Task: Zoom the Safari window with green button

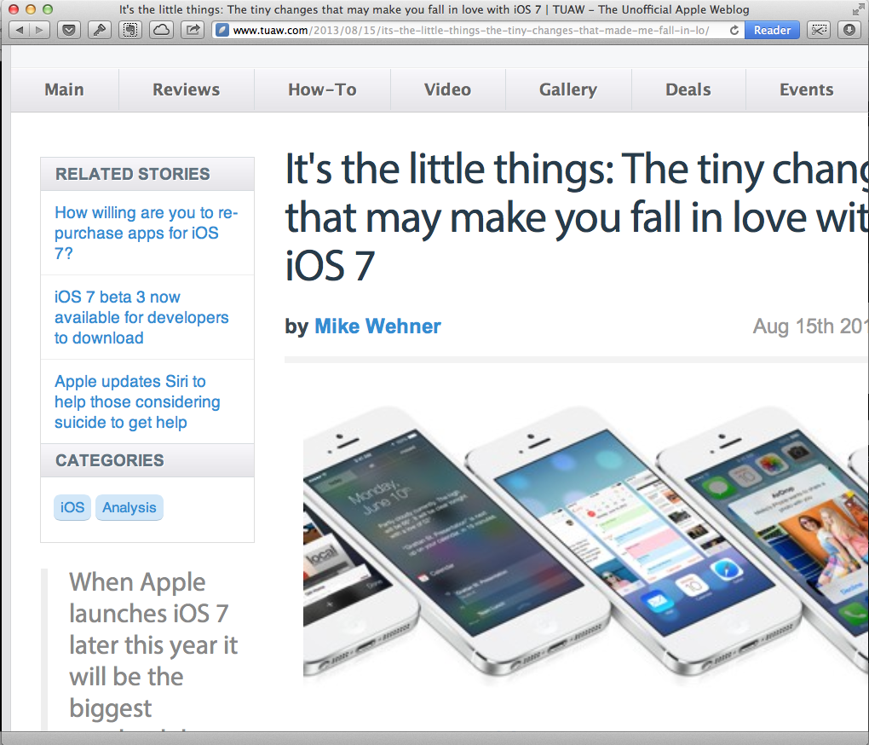Action: (x=48, y=9)
